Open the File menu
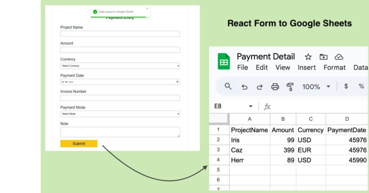 pos(243,68)
